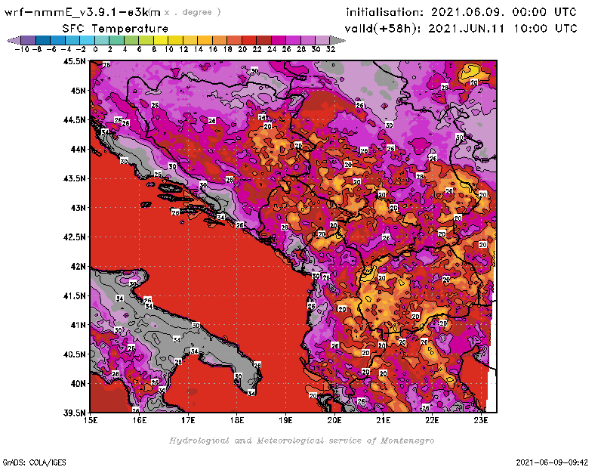Viewport: 604px width, 467px height.
Task: Click the '43.5N' latitude label
Action: point(75,178)
